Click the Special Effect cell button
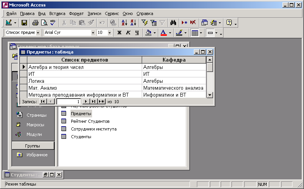The height and width of the screenshot is (189, 304). pos(210,33)
